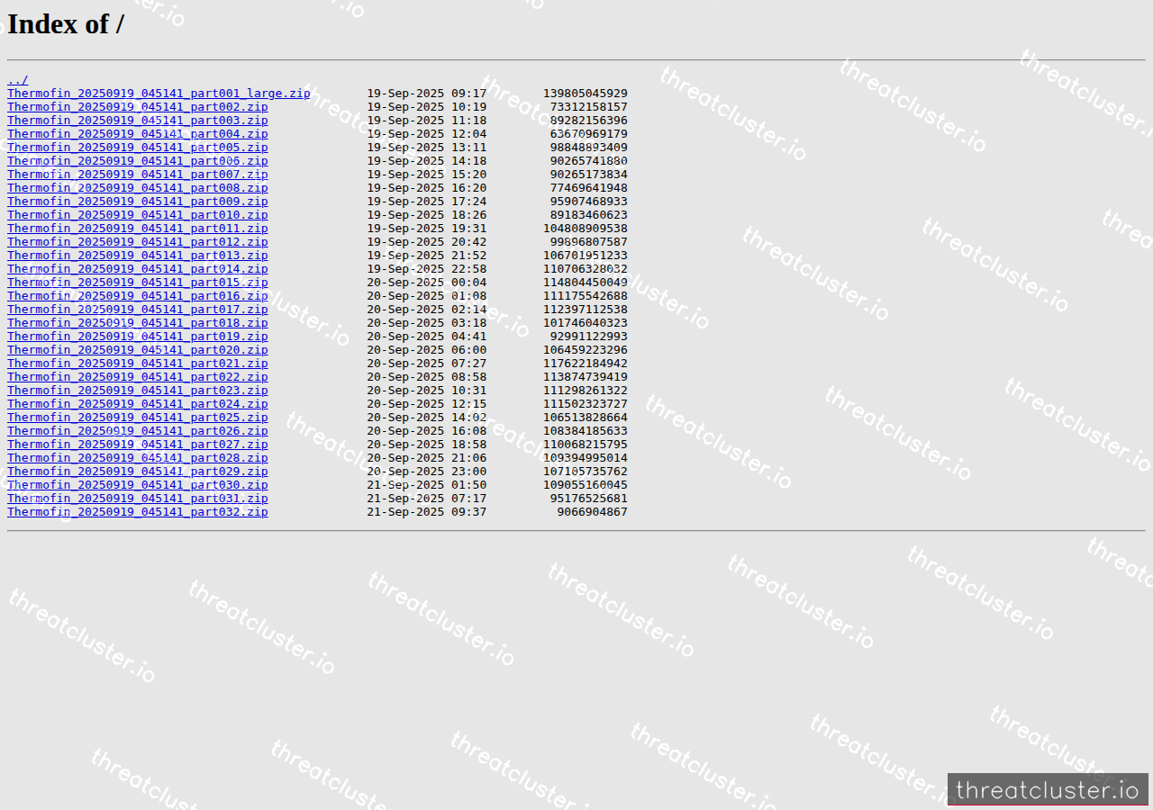
Task: Click the part024.zip file link
Action: 138,404
